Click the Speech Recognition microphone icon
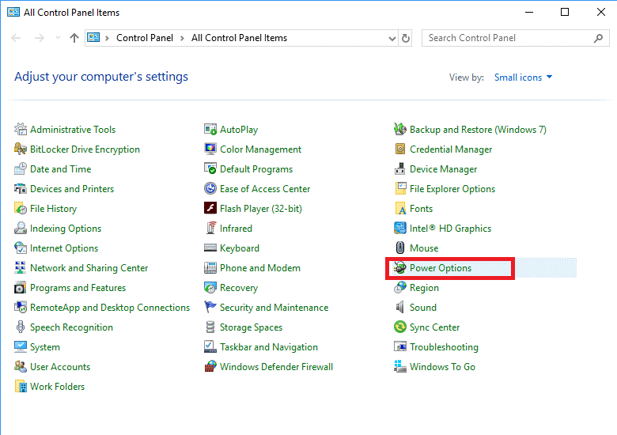 (21, 327)
